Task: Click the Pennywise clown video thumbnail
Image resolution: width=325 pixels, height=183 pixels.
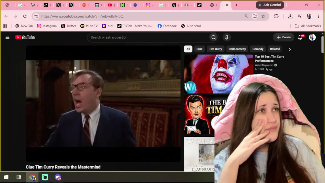Action: tap(218, 74)
